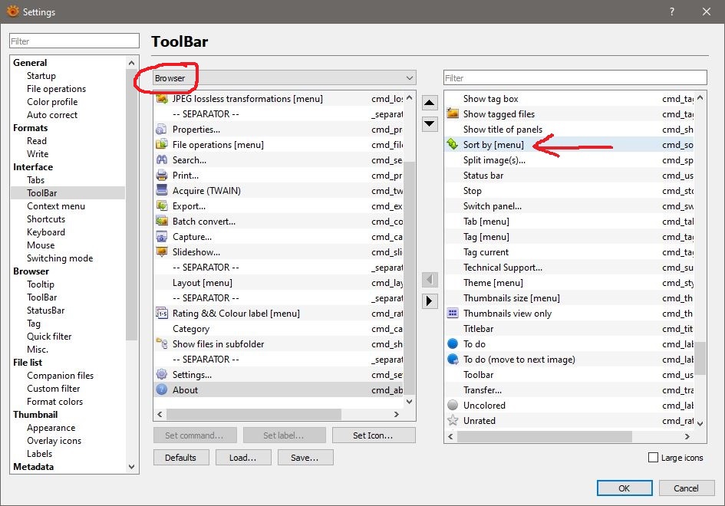Select the About info icon

pyautogui.click(x=161, y=389)
